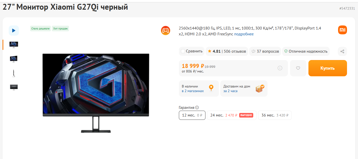Click the delivery box icon
Viewport: 358px width, 159px height.
click(x=260, y=89)
